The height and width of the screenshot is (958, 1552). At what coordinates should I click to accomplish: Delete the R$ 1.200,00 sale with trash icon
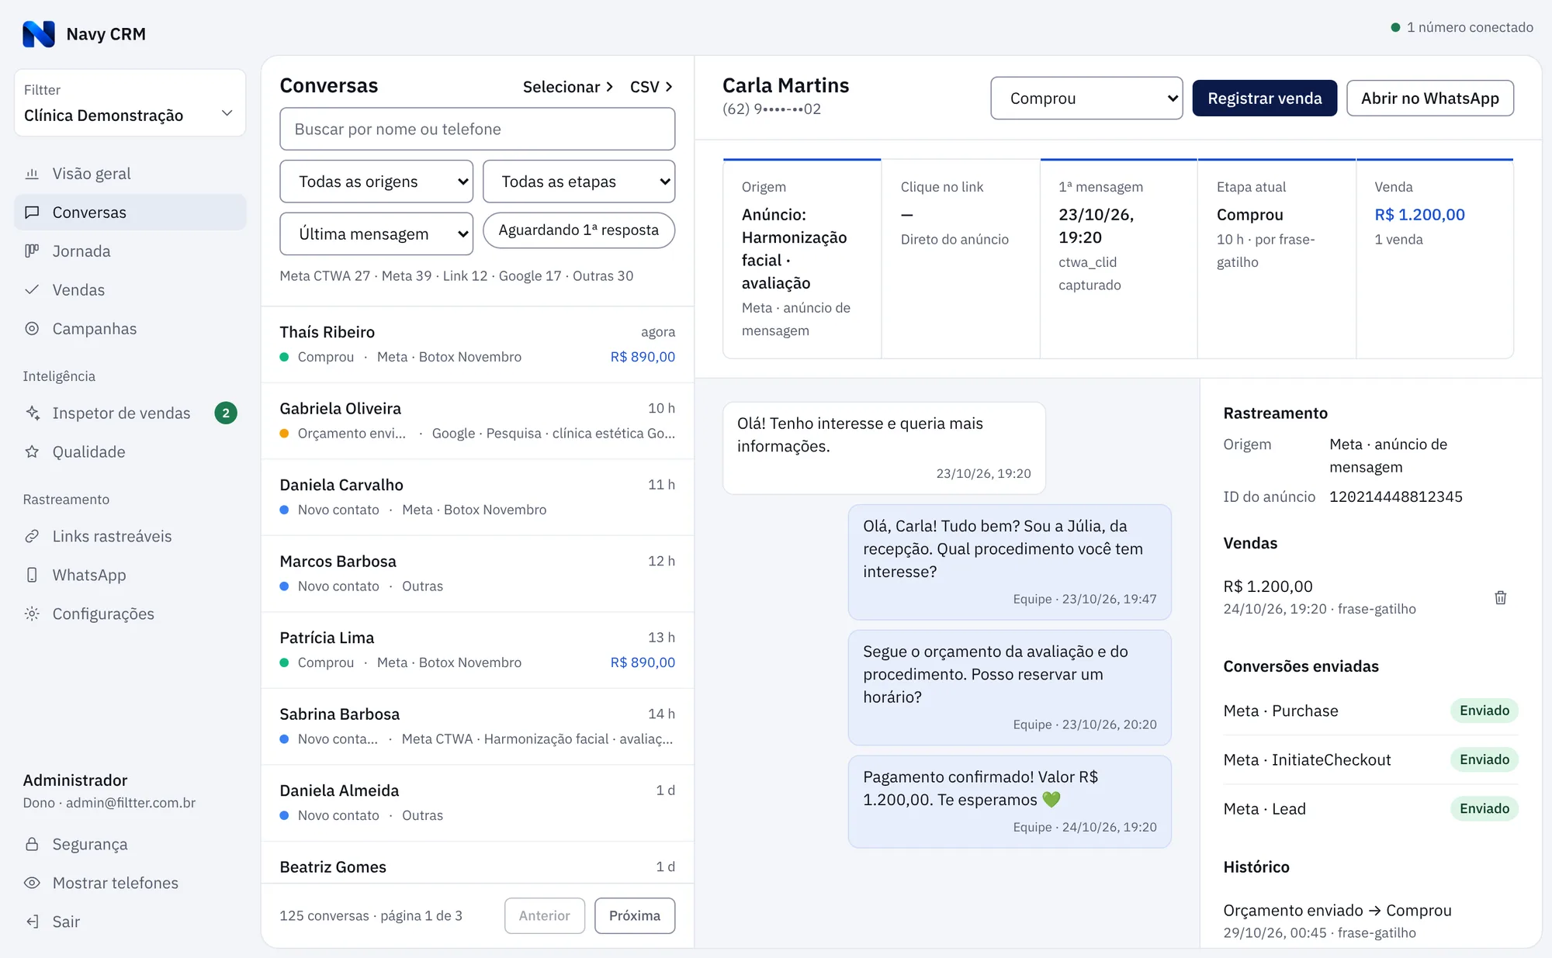point(1500,597)
